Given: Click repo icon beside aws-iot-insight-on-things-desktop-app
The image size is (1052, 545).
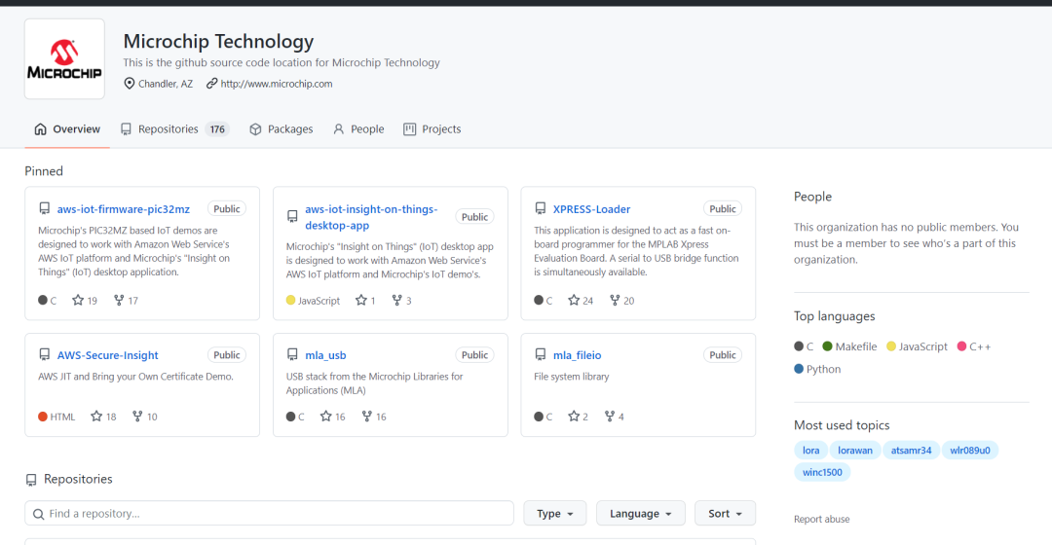Looking at the screenshot, I should pos(292,216).
